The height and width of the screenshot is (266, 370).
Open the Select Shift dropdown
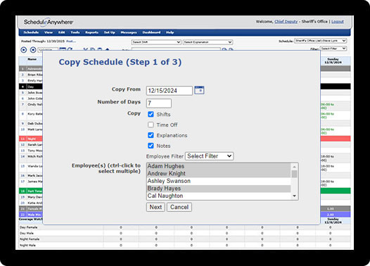tap(156, 42)
